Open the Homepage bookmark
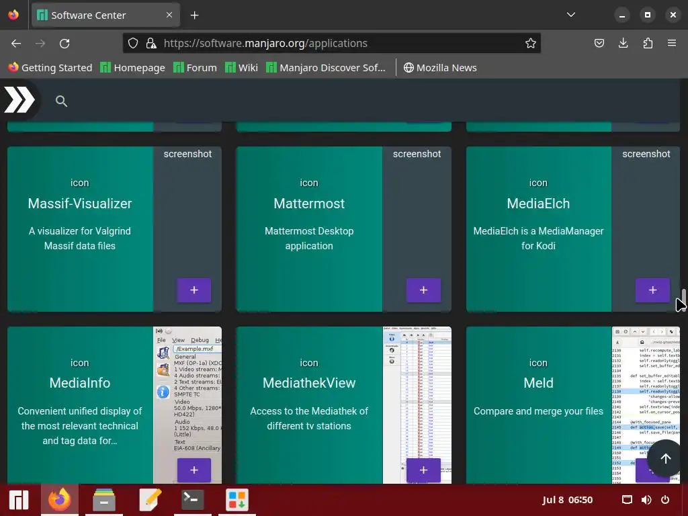Viewport: 688px width, 516px height. point(132,68)
